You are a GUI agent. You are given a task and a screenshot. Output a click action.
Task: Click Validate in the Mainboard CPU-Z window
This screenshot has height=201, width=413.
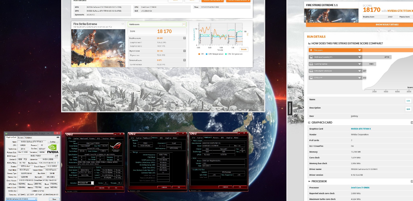(x=225, y=187)
